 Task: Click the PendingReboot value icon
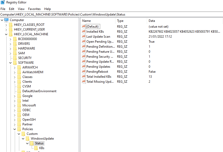[x=84, y=72]
